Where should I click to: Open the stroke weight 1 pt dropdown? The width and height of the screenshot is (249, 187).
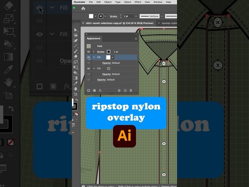(x=136, y=16)
